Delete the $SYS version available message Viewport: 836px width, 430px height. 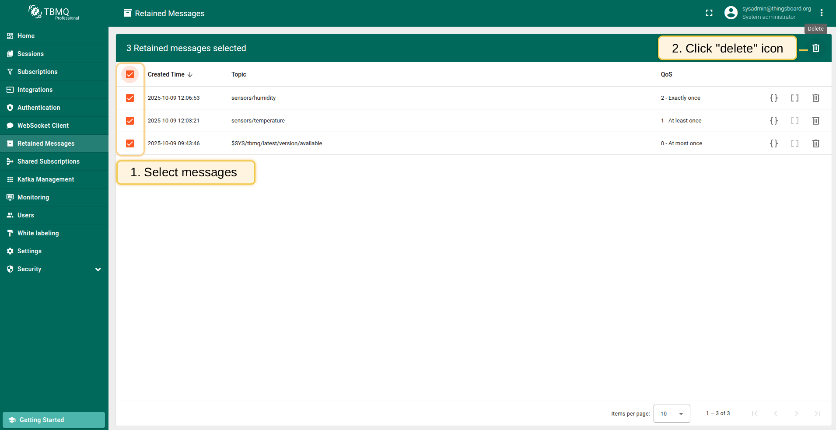tap(815, 143)
